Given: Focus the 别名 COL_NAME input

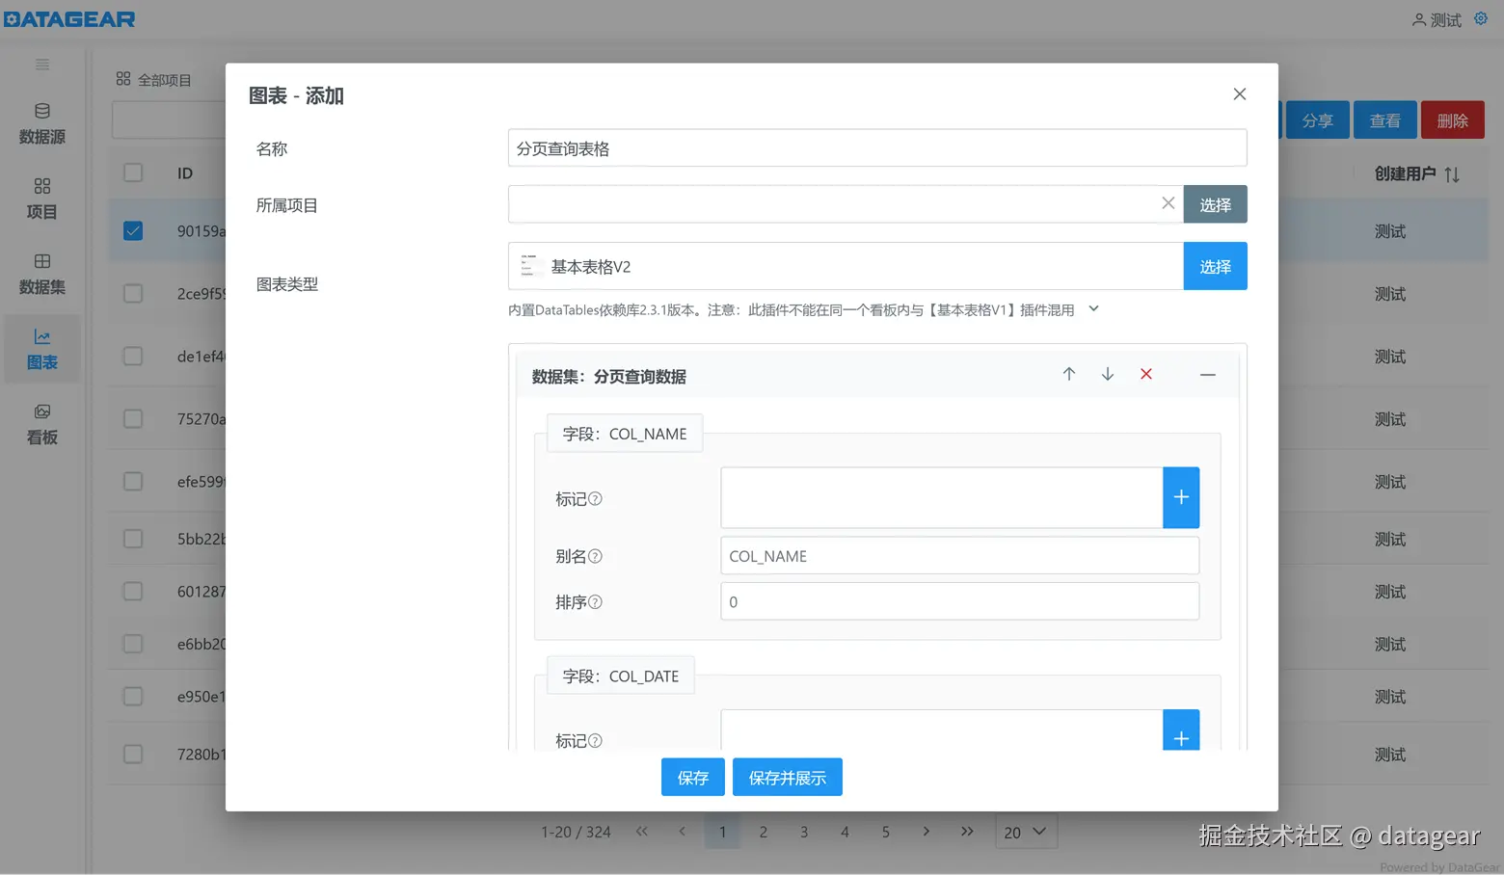Looking at the screenshot, I should [x=960, y=556].
